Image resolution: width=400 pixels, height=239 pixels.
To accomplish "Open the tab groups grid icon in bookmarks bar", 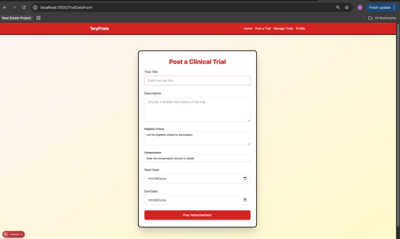I will (39, 18).
